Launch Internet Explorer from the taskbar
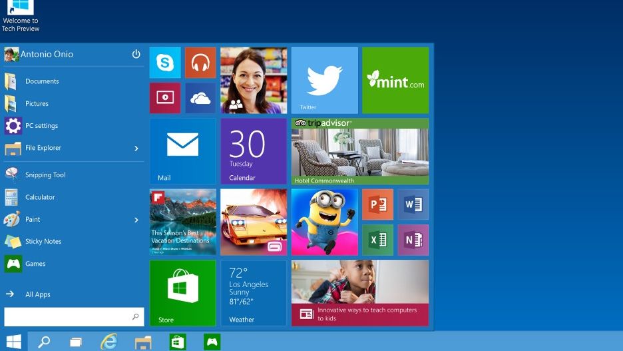Viewport: 623px width, 351px height. point(109,342)
